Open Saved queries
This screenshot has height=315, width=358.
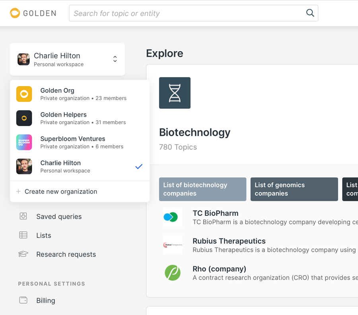click(x=59, y=217)
